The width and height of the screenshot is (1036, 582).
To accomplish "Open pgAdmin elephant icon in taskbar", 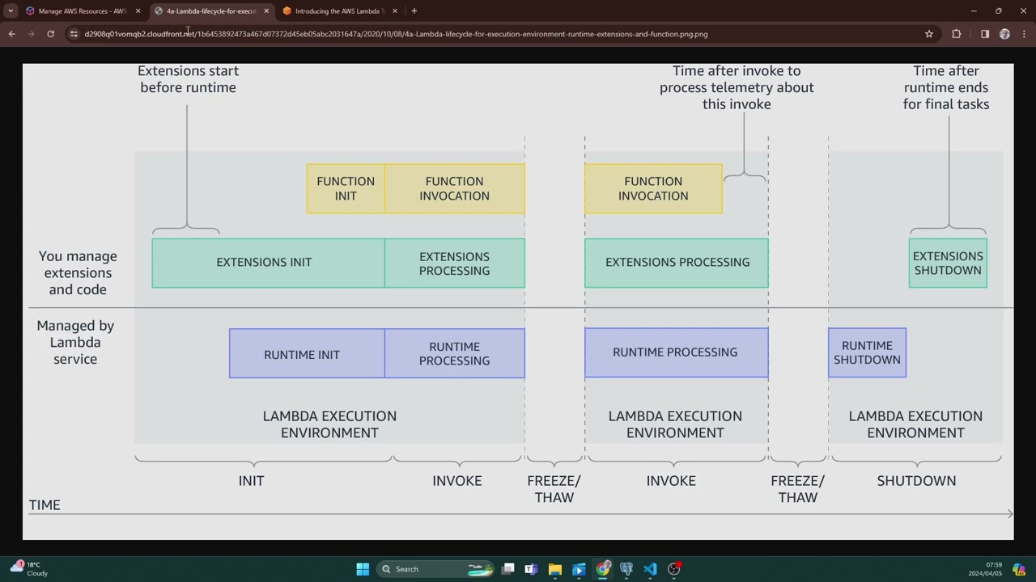I will 626,569.
